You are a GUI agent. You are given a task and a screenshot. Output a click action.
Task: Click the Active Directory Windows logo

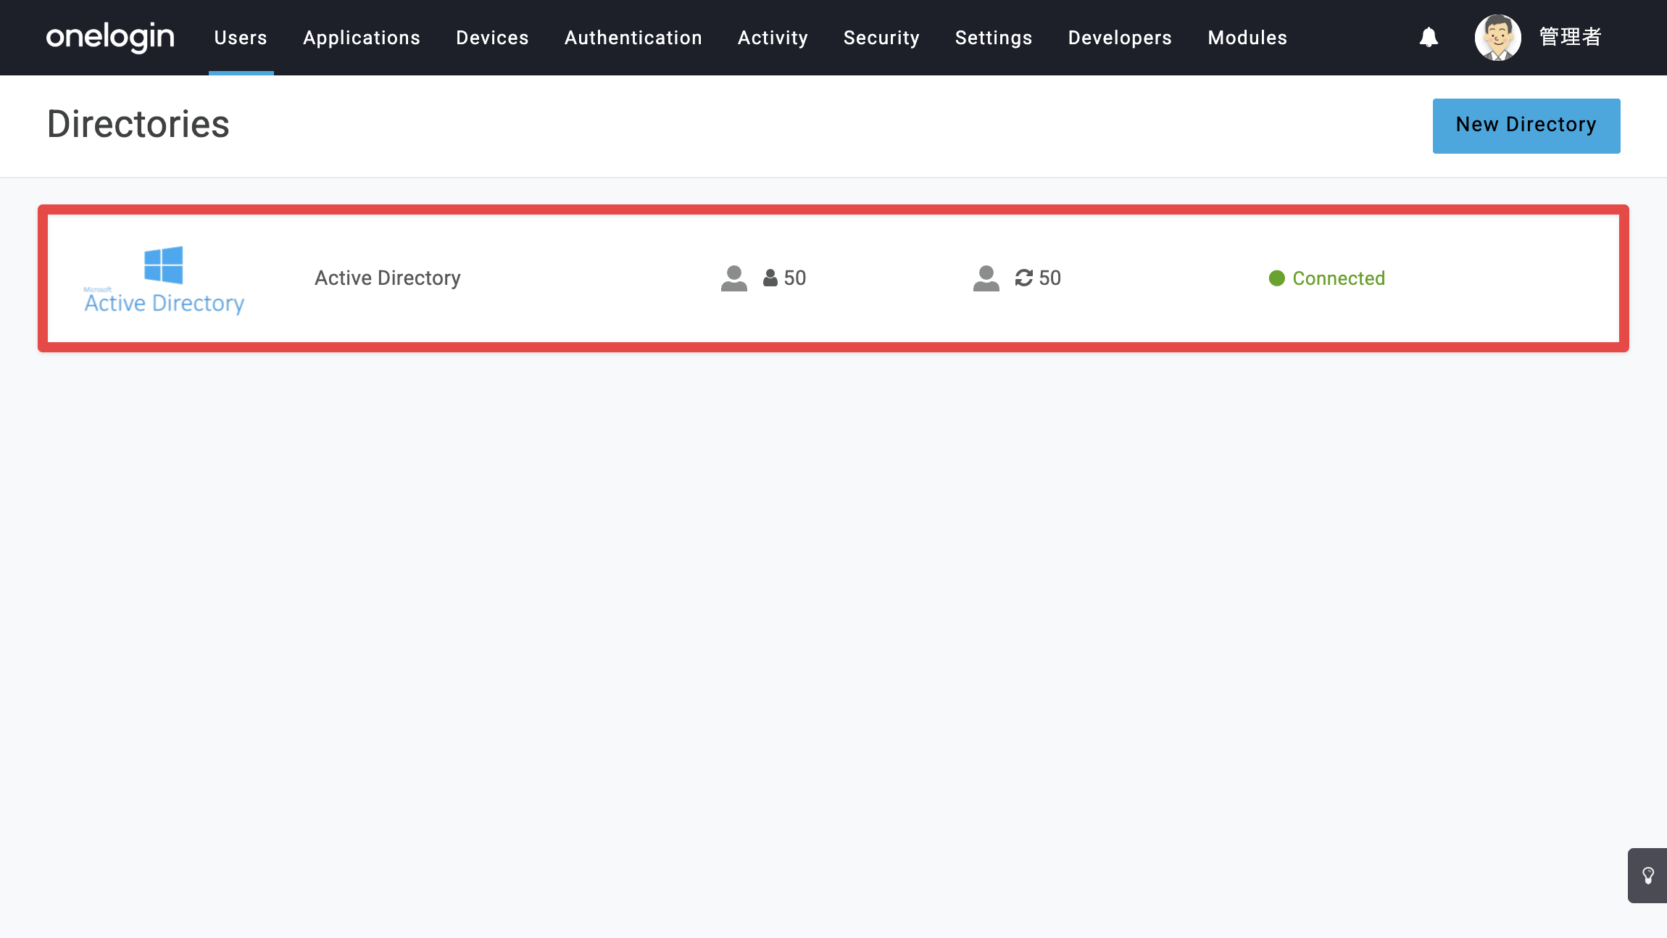click(164, 279)
